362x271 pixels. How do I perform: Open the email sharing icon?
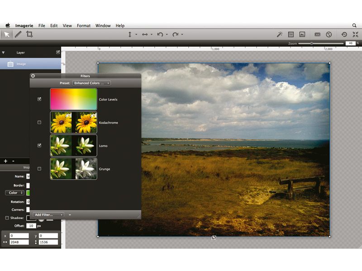pos(318,34)
